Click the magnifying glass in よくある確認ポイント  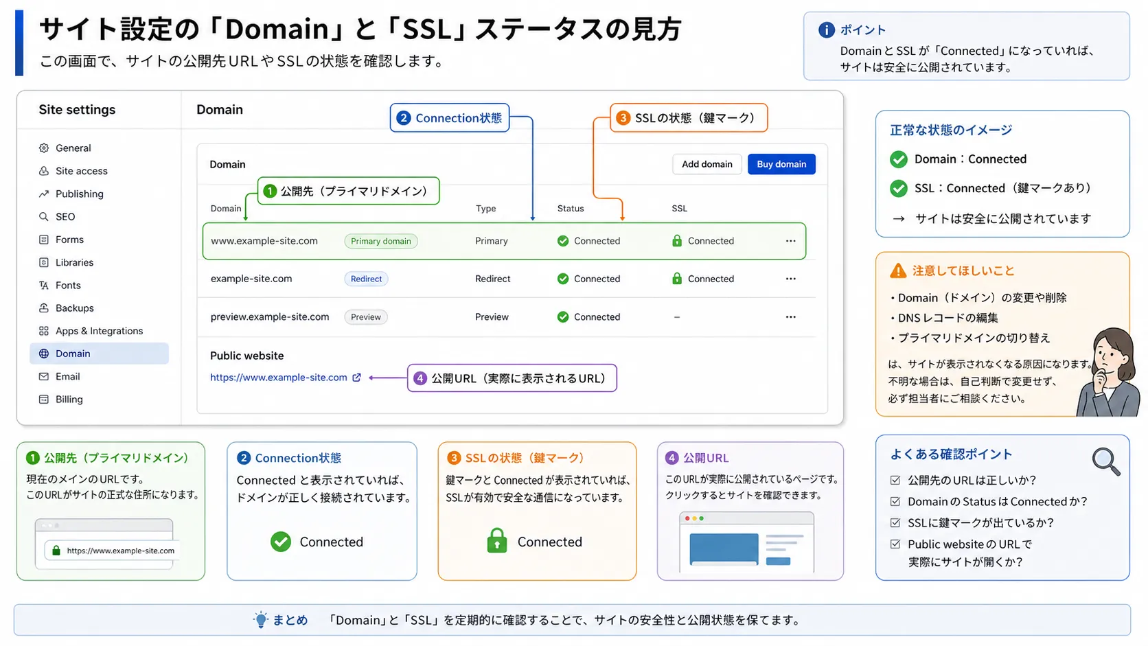(1105, 461)
